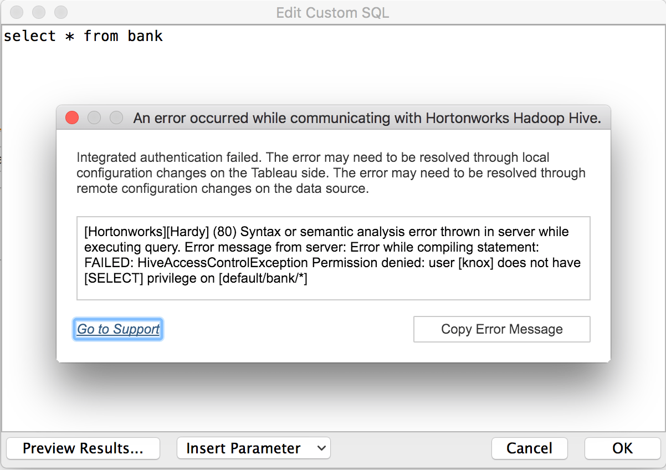Close the error dialog with red button
Viewport: 666px width, 470px height.
pyautogui.click(x=72, y=117)
